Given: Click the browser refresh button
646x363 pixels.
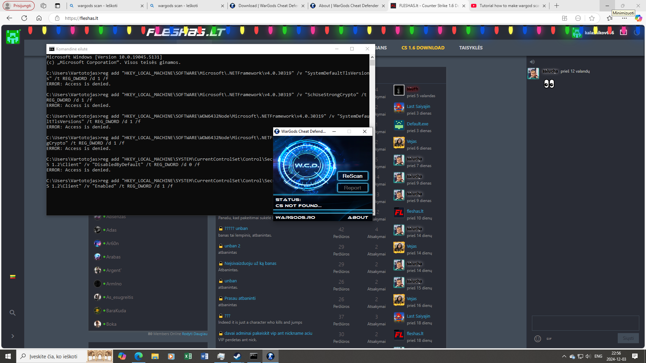Looking at the screenshot, I should (x=24, y=18).
